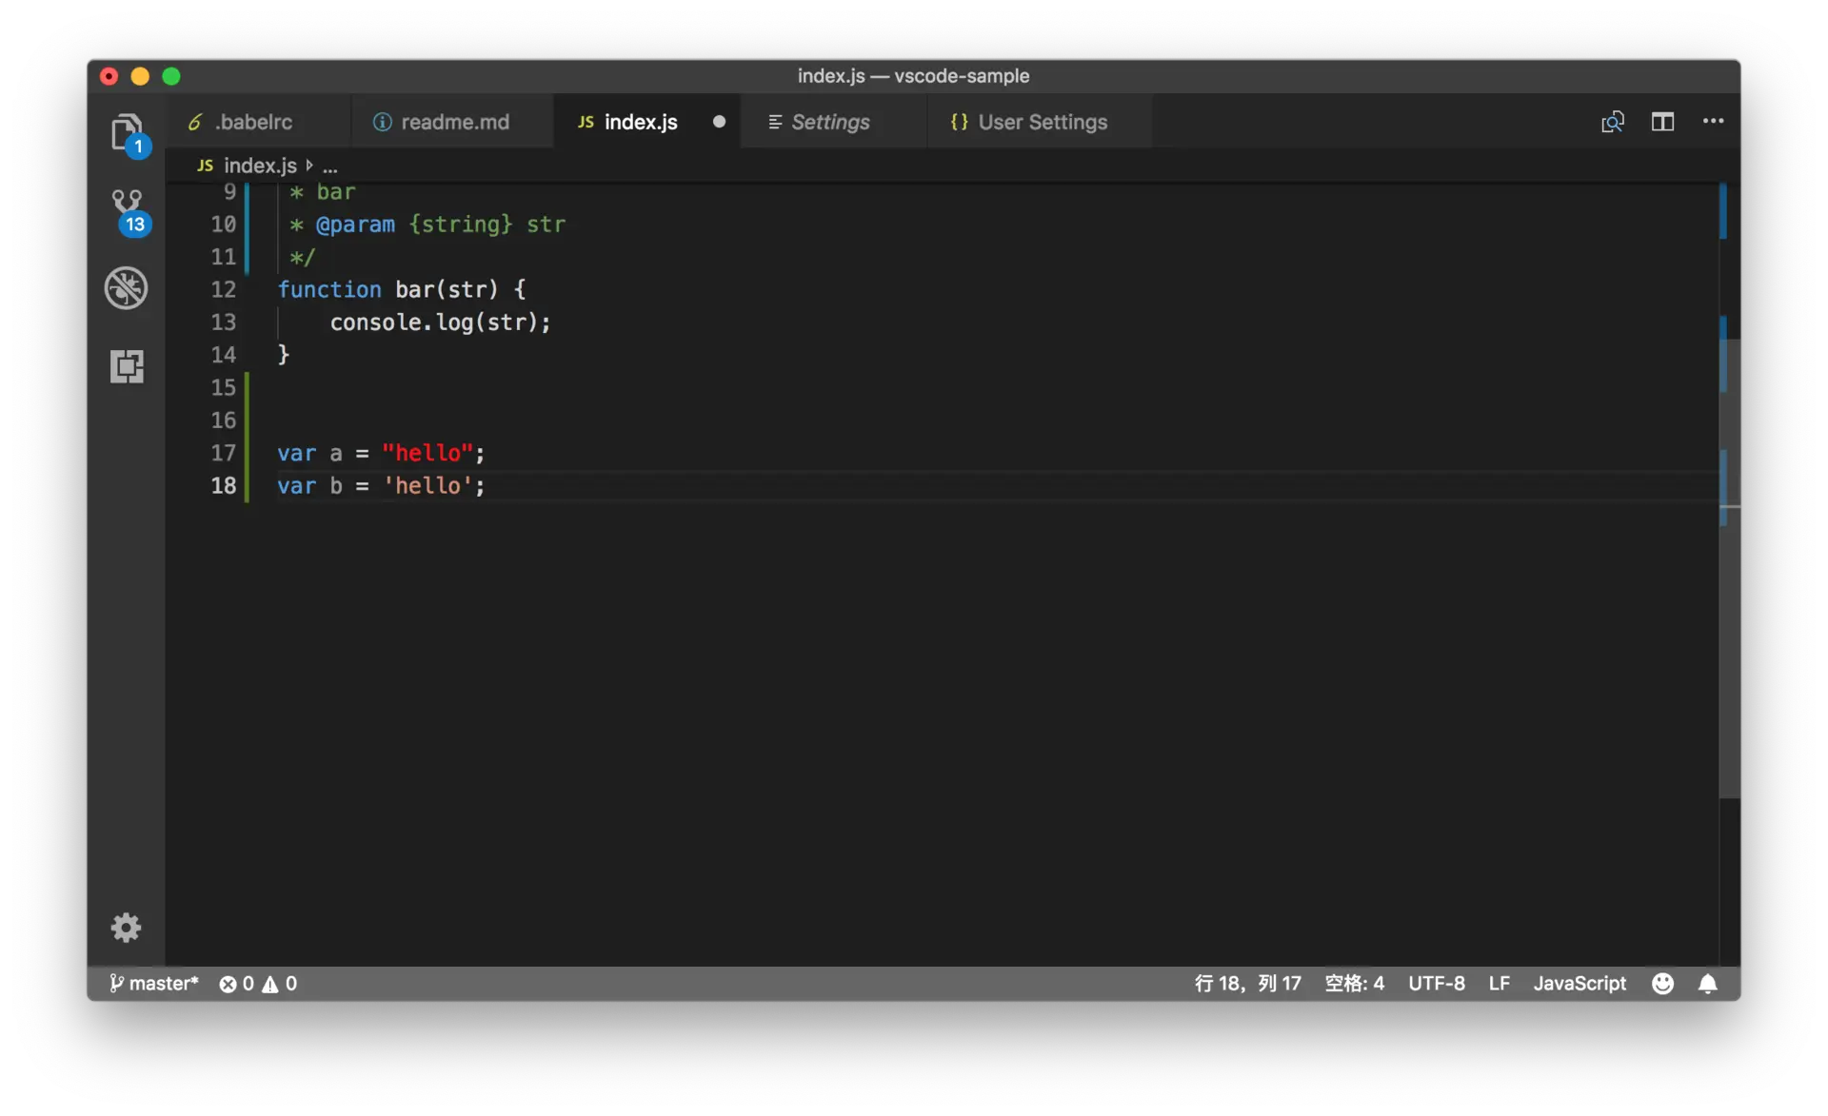Click the vertical scrollbar thumb in editor
This screenshot has width=1828, height=1116.
coord(1730,571)
